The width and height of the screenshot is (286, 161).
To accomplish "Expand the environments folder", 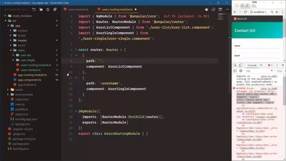I will point(8,94).
